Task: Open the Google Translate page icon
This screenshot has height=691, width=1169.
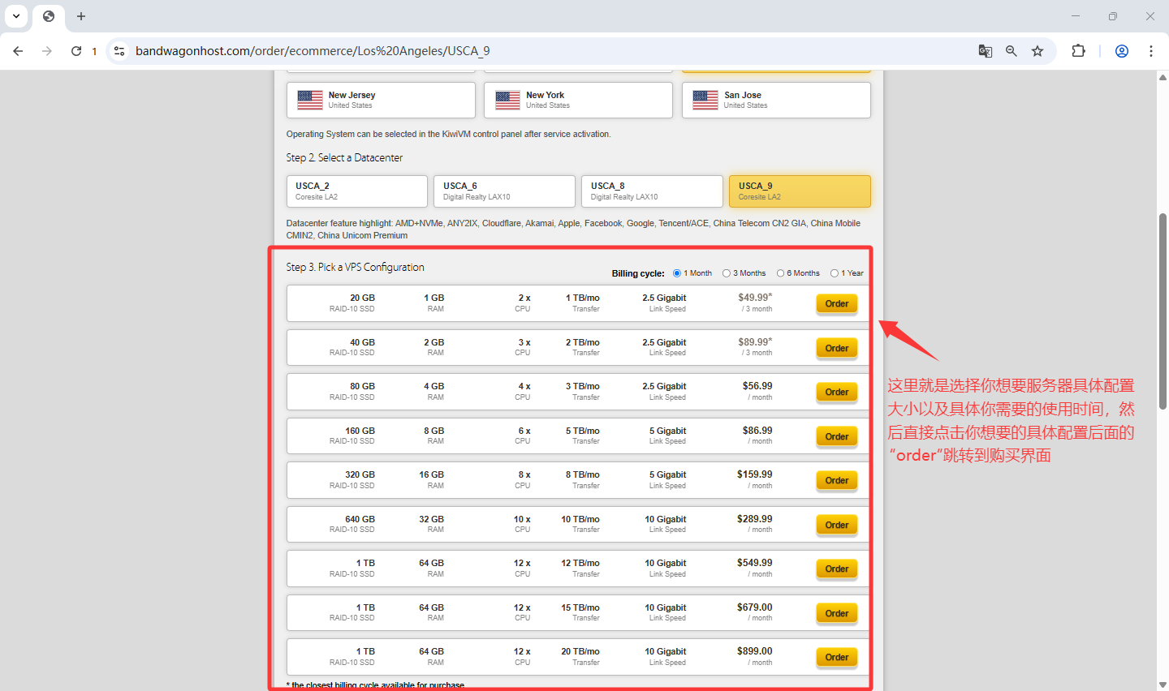Action: [985, 51]
